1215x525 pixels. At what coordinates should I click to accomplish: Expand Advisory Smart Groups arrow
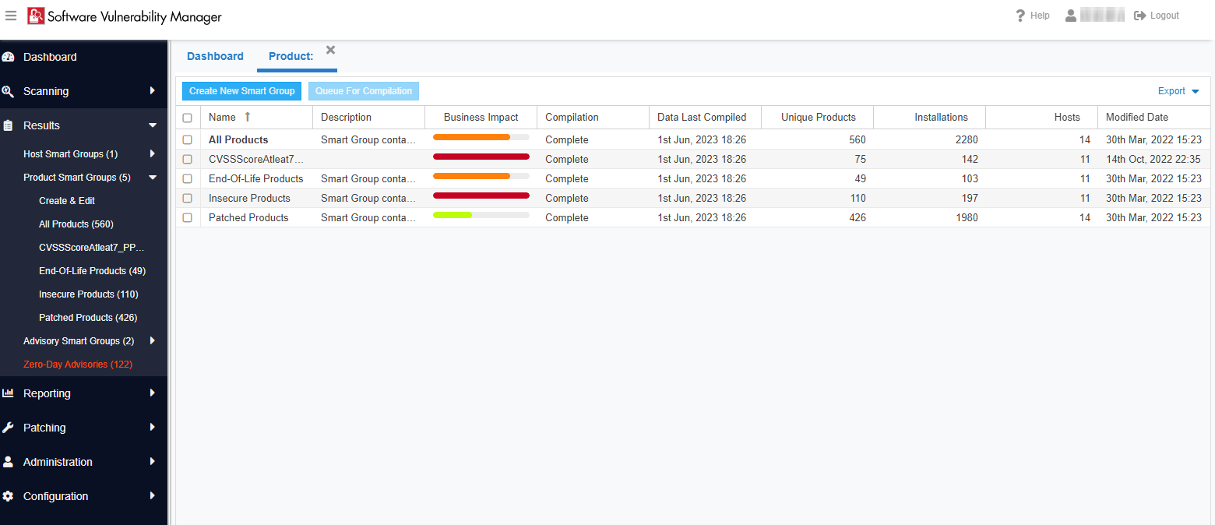[153, 340]
